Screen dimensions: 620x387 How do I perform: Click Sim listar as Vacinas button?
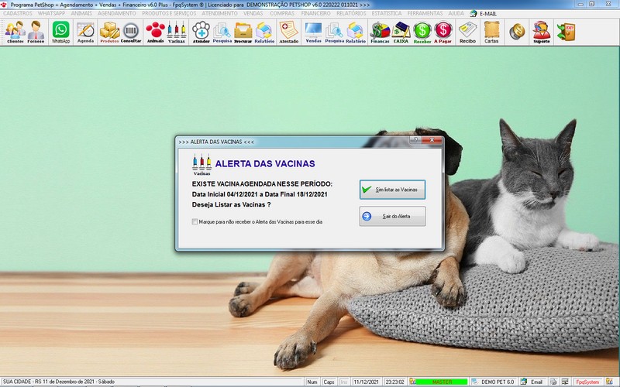click(x=392, y=190)
